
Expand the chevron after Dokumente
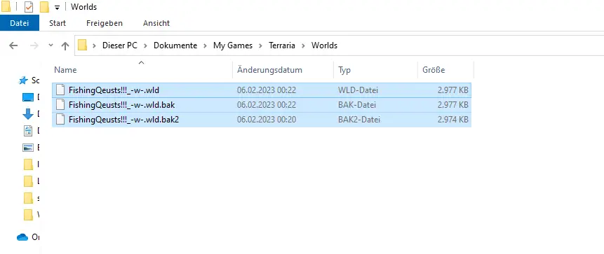pos(206,45)
